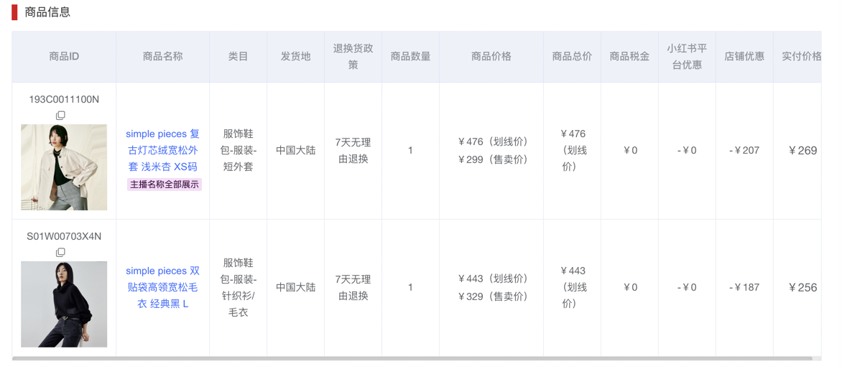
Task: Click the horizontal scrollbar below the table
Action: pyautogui.click(x=412, y=358)
